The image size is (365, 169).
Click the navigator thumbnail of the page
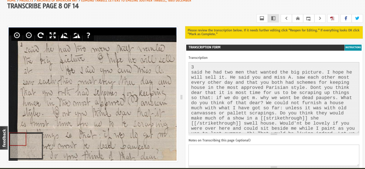26,146
